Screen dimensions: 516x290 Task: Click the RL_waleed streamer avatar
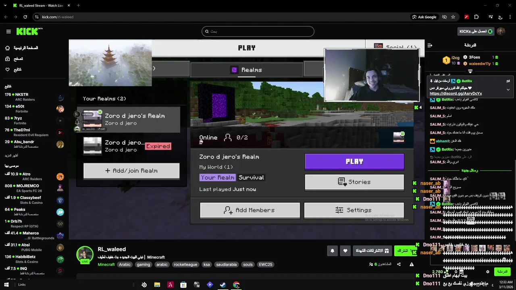[x=85, y=255]
